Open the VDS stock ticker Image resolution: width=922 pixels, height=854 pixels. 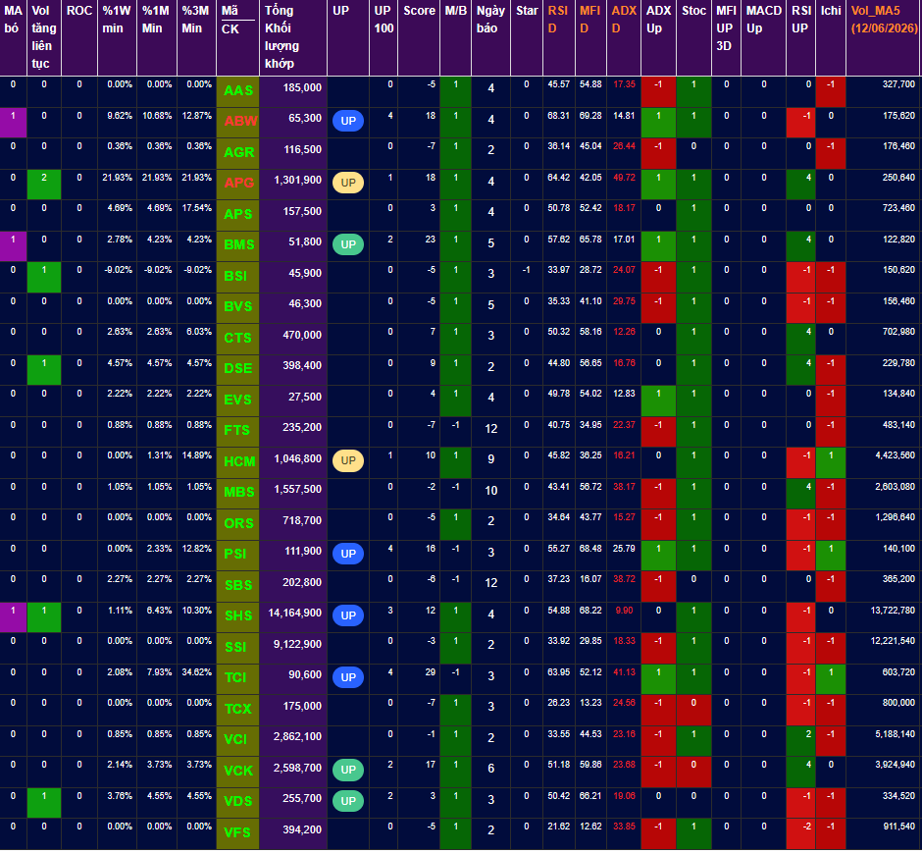pyautogui.click(x=238, y=801)
